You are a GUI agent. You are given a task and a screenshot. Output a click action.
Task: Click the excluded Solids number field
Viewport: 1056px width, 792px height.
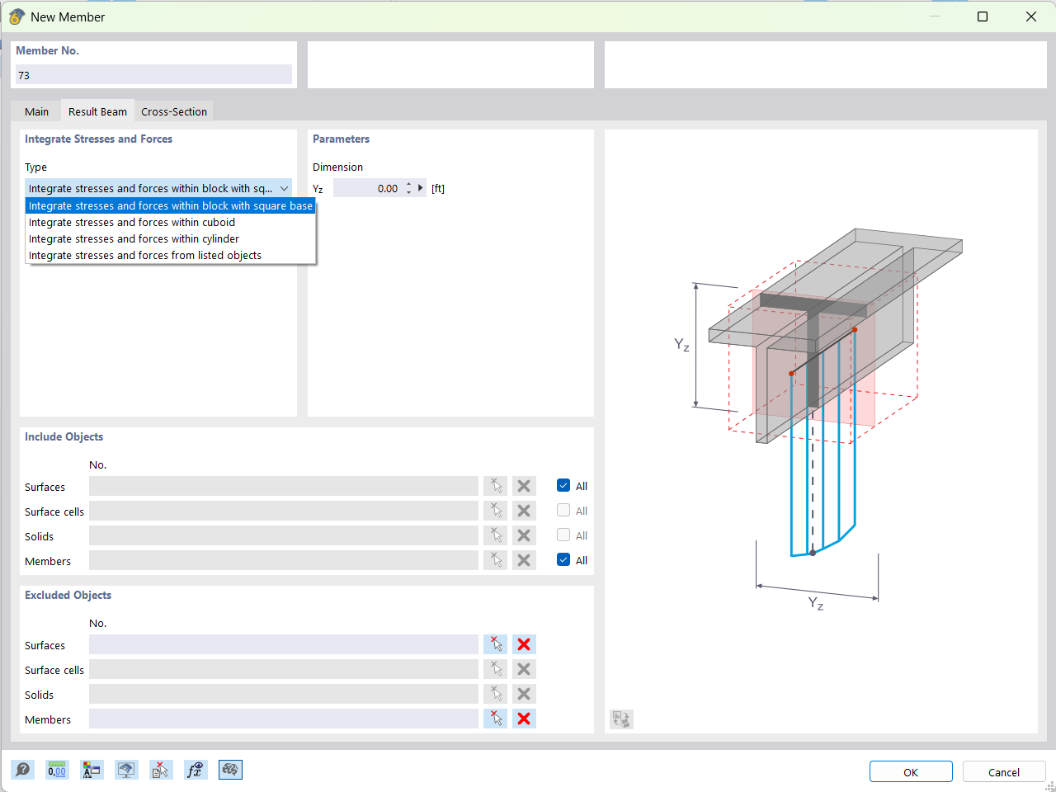(284, 694)
